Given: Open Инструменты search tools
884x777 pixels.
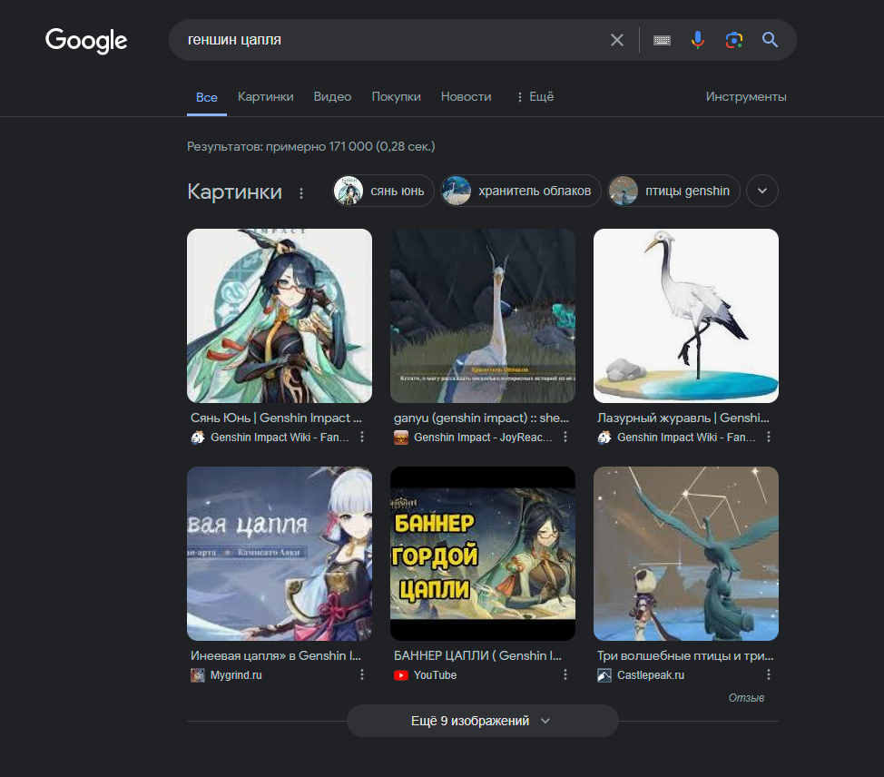Looking at the screenshot, I should 746,96.
